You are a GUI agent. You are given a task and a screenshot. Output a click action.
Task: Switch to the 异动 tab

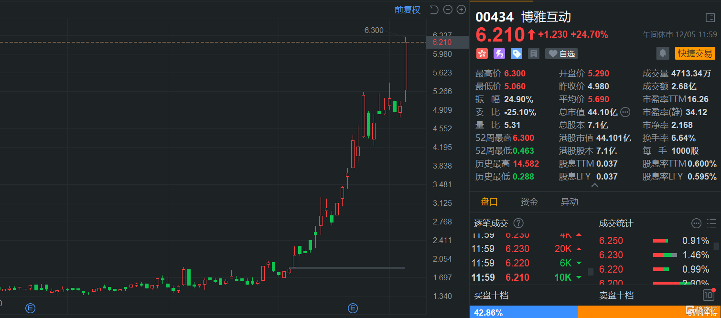[570, 202]
